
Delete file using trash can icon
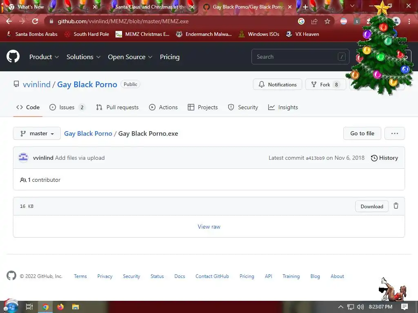click(396, 206)
